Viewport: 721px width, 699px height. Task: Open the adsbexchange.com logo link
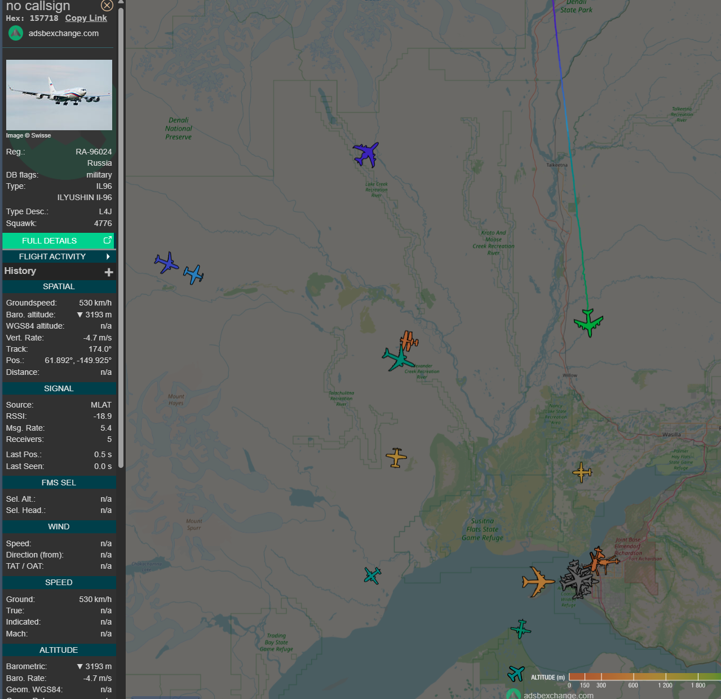[16, 33]
